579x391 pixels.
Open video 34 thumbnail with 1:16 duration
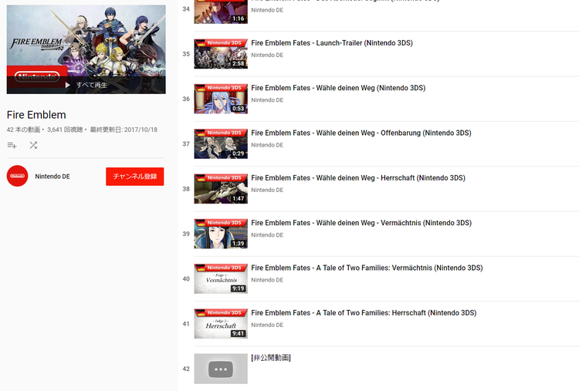221,12
